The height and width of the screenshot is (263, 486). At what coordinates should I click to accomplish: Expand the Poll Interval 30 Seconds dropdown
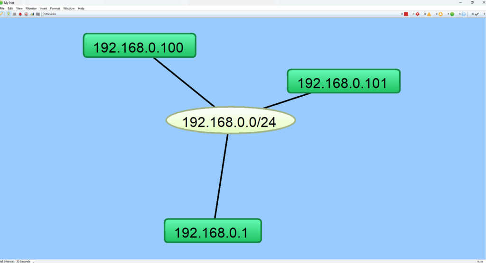point(34,261)
